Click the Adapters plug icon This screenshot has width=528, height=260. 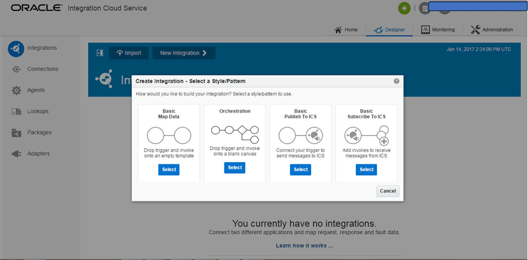[16, 154]
